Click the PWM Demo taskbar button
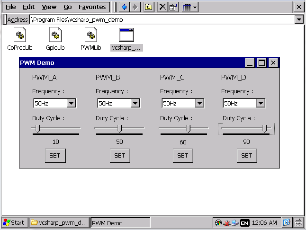The height and width of the screenshot is (230, 306). pos(120,223)
